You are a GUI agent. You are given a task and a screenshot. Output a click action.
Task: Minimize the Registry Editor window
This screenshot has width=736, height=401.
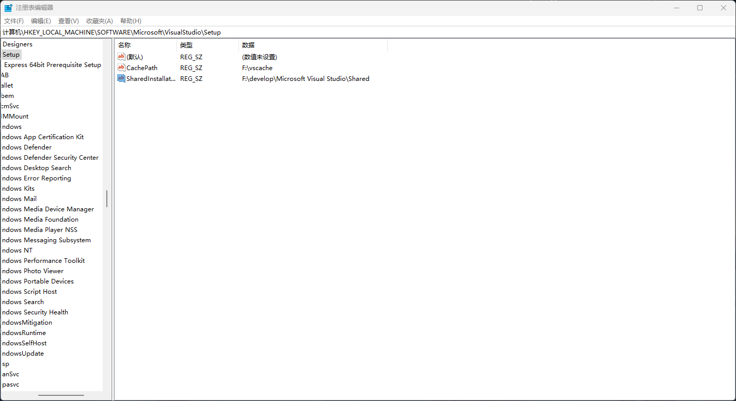coord(676,8)
